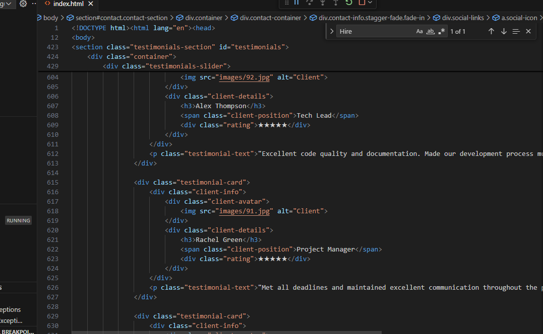Screen dimensions: 543x334
Task: Click the horizontal scrollbar at editor bottom
Action: tap(227, 332)
